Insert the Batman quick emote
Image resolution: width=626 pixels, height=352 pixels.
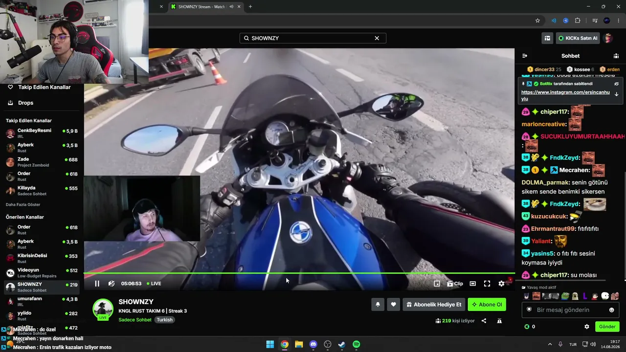(526, 296)
